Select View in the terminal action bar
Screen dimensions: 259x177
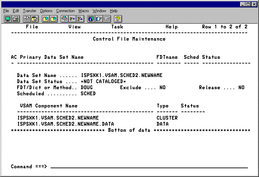click(75, 27)
